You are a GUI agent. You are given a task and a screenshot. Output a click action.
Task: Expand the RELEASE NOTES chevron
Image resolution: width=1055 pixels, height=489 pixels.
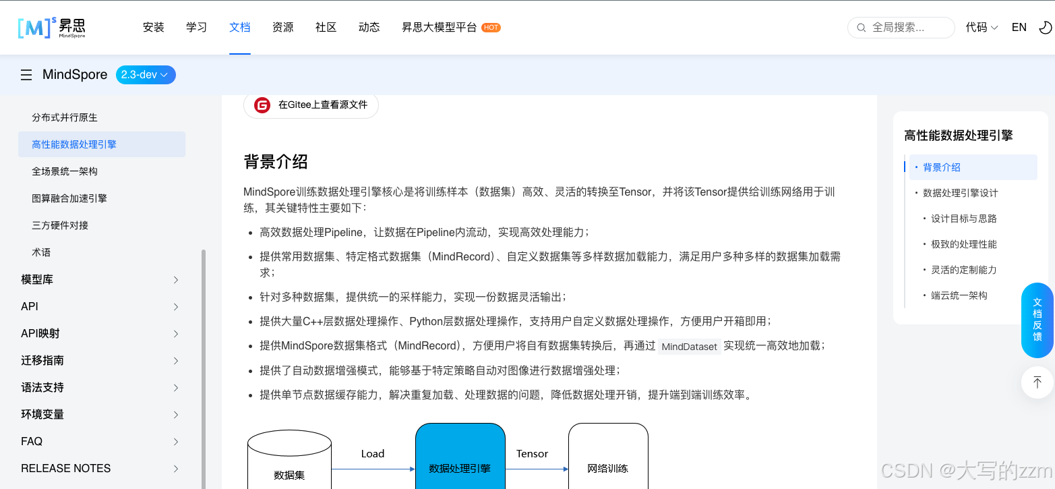tap(176, 469)
